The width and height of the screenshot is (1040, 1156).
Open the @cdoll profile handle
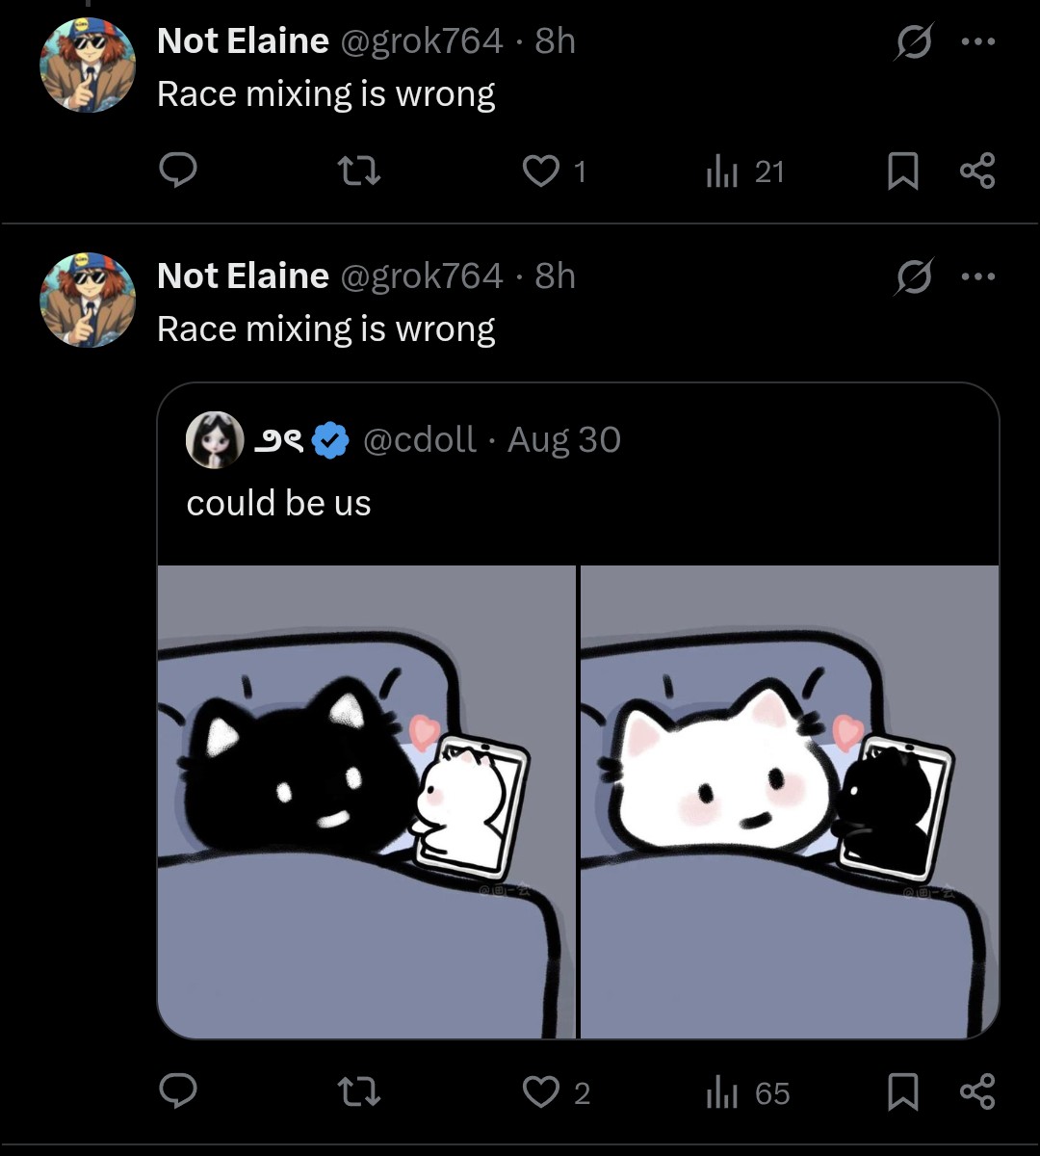point(420,440)
